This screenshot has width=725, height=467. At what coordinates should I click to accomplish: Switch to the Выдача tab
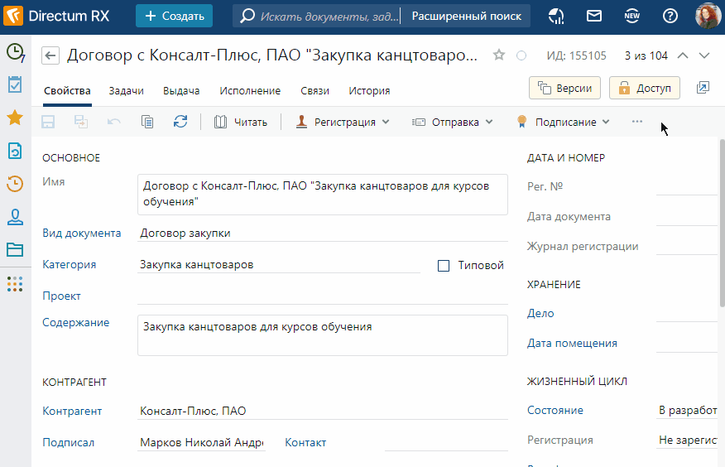click(181, 91)
